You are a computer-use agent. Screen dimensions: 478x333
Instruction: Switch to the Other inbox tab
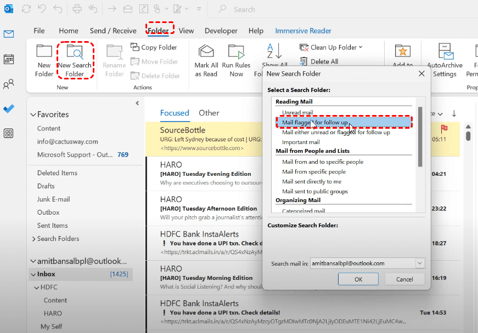pos(209,113)
